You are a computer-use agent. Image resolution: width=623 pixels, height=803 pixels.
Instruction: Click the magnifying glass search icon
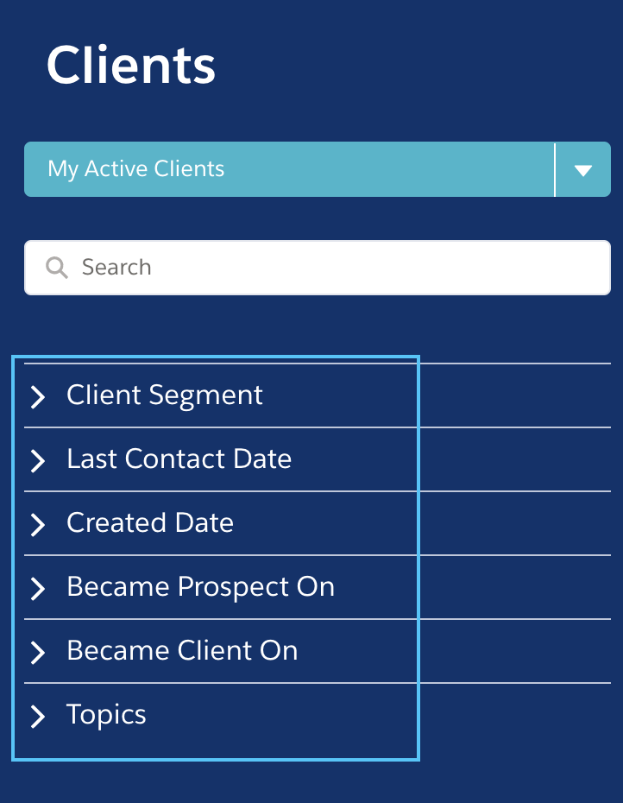pyautogui.click(x=56, y=268)
